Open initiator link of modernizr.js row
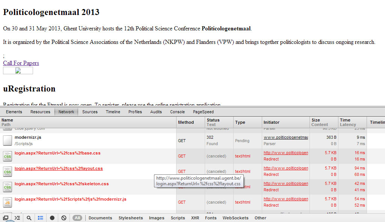385x222 pixels. pos(286,138)
